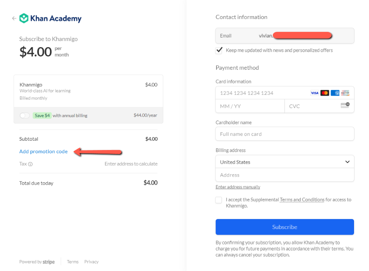Accept the Supplemental Terms checkbox
The image size is (369, 271).
219,200
